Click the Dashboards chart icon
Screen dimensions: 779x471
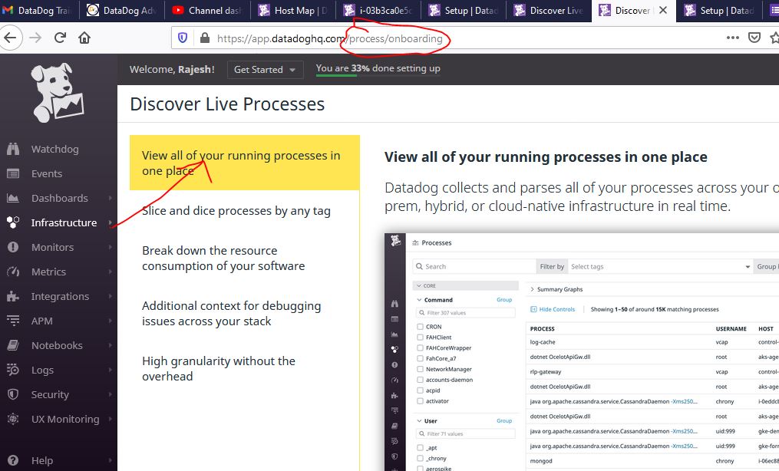pyautogui.click(x=13, y=198)
